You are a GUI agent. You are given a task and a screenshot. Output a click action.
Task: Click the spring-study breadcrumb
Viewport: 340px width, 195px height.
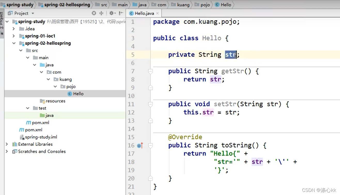pos(17,5)
